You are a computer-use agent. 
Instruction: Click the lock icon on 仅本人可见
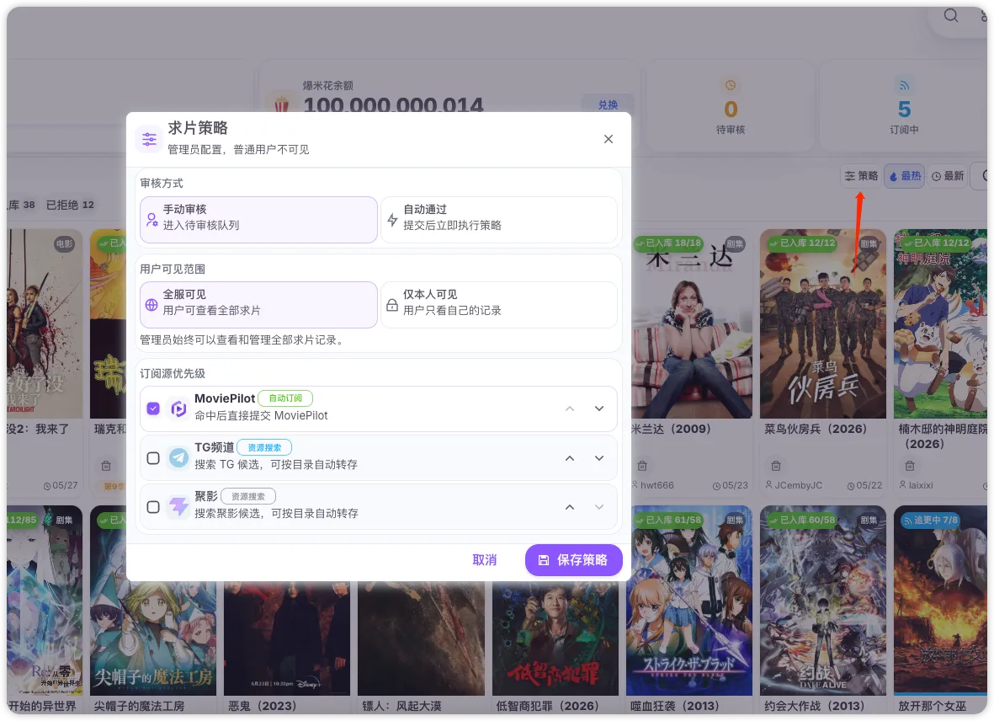(x=392, y=304)
